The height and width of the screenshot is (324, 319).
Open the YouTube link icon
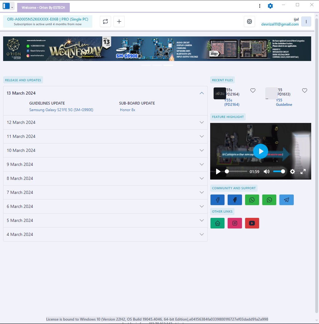coord(252,223)
